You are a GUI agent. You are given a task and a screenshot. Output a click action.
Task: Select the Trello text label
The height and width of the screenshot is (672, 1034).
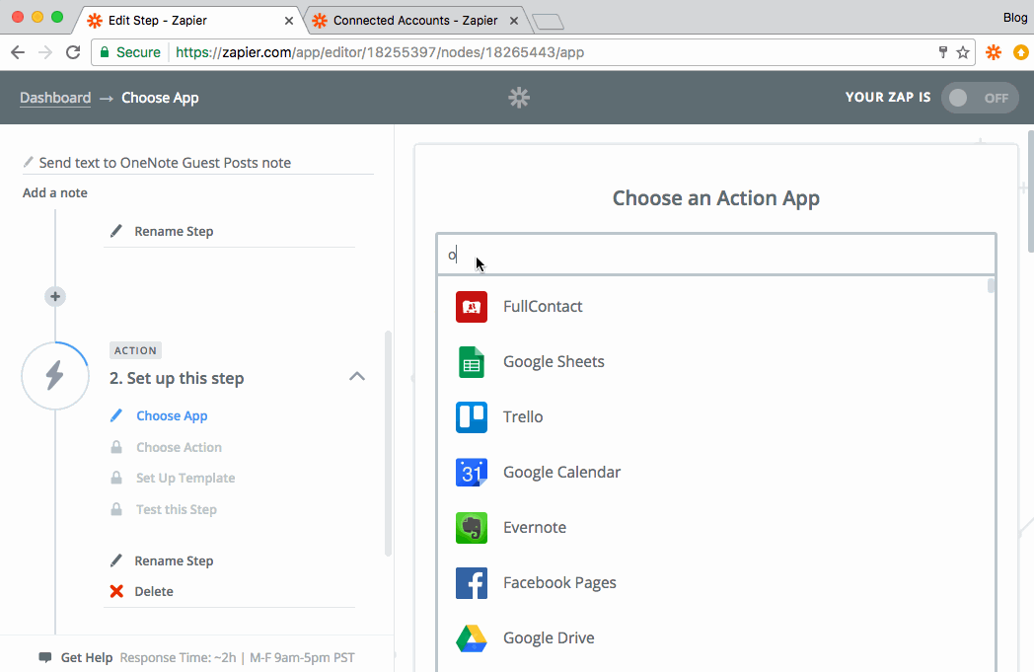click(x=523, y=416)
